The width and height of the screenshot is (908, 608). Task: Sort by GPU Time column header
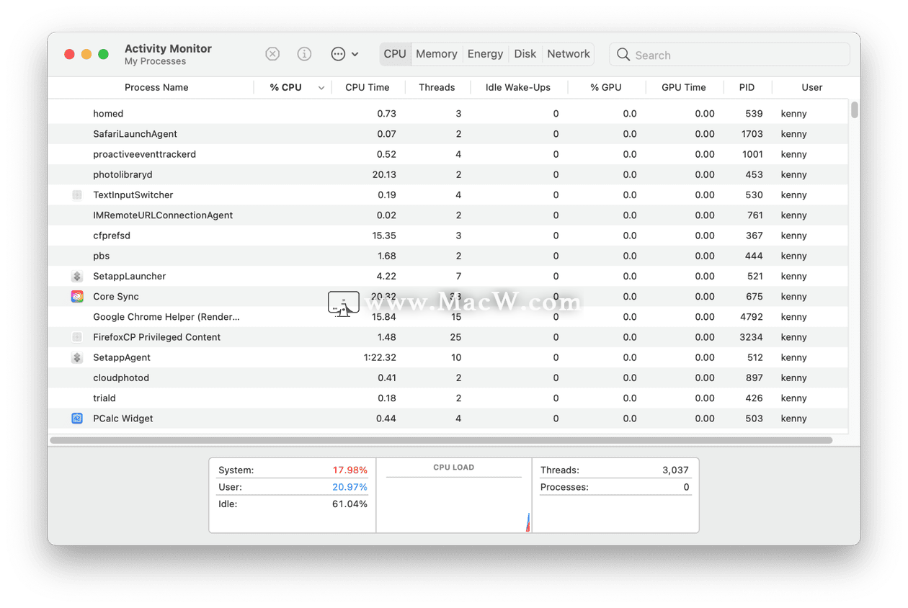[684, 88]
